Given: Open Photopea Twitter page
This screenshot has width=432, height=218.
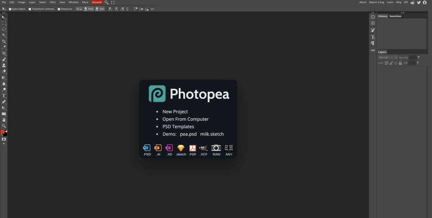Looking at the screenshot, I should click(419, 2).
